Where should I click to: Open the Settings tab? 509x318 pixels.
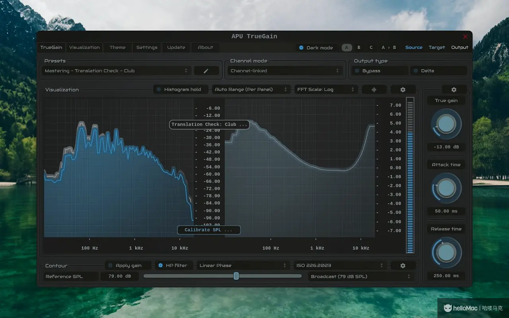[147, 47]
